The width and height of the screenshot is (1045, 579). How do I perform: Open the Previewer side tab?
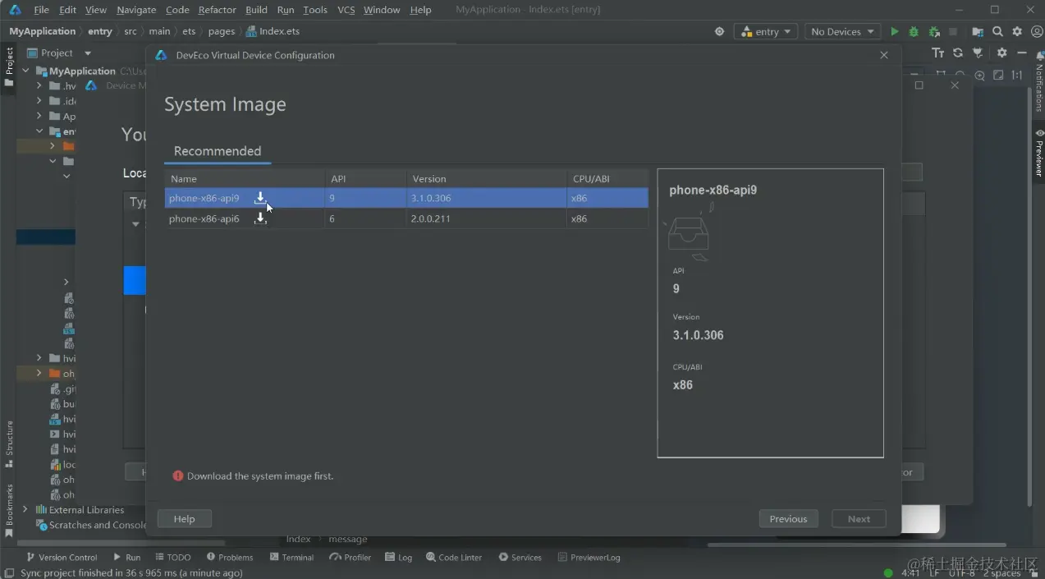tap(1038, 154)
